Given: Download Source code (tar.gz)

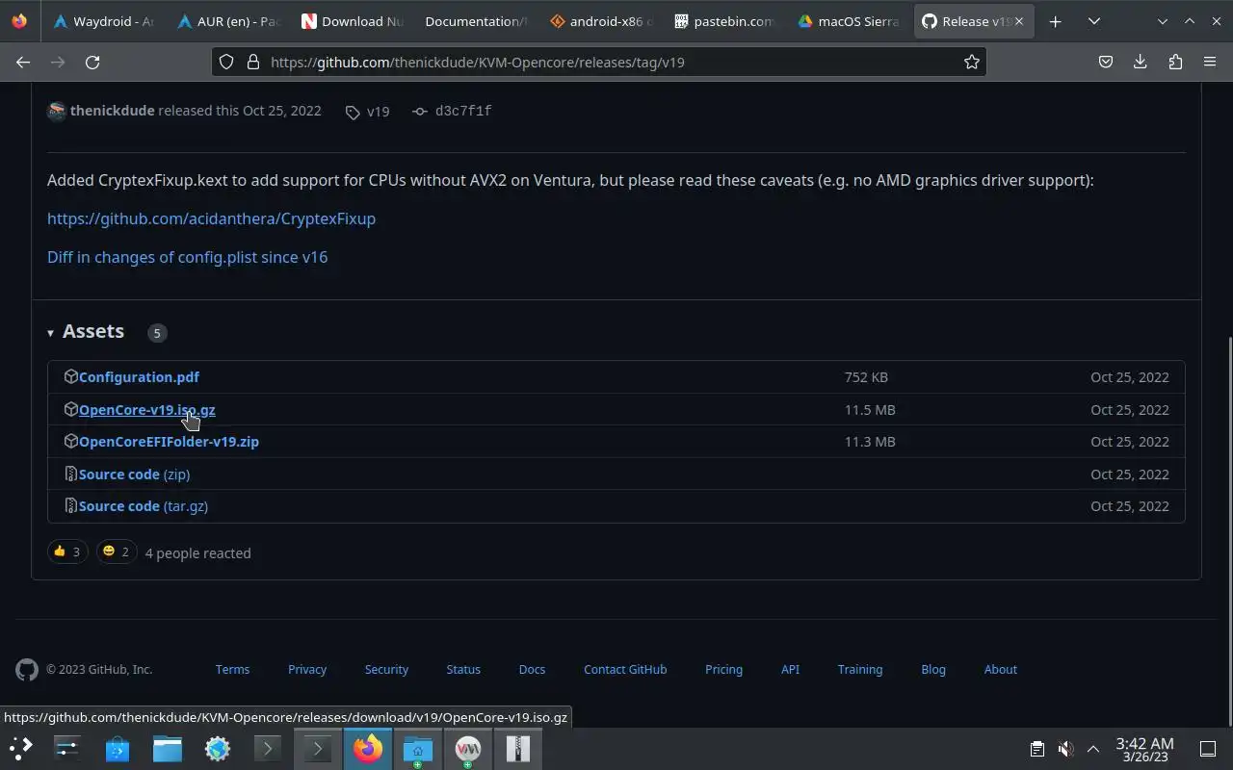Looking at the screenshot, I should 143,506.
